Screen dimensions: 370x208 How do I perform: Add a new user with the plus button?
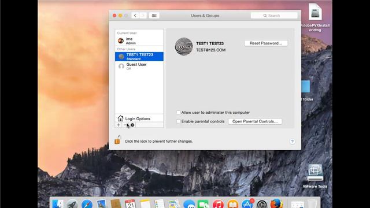click(x=119, y=125)
